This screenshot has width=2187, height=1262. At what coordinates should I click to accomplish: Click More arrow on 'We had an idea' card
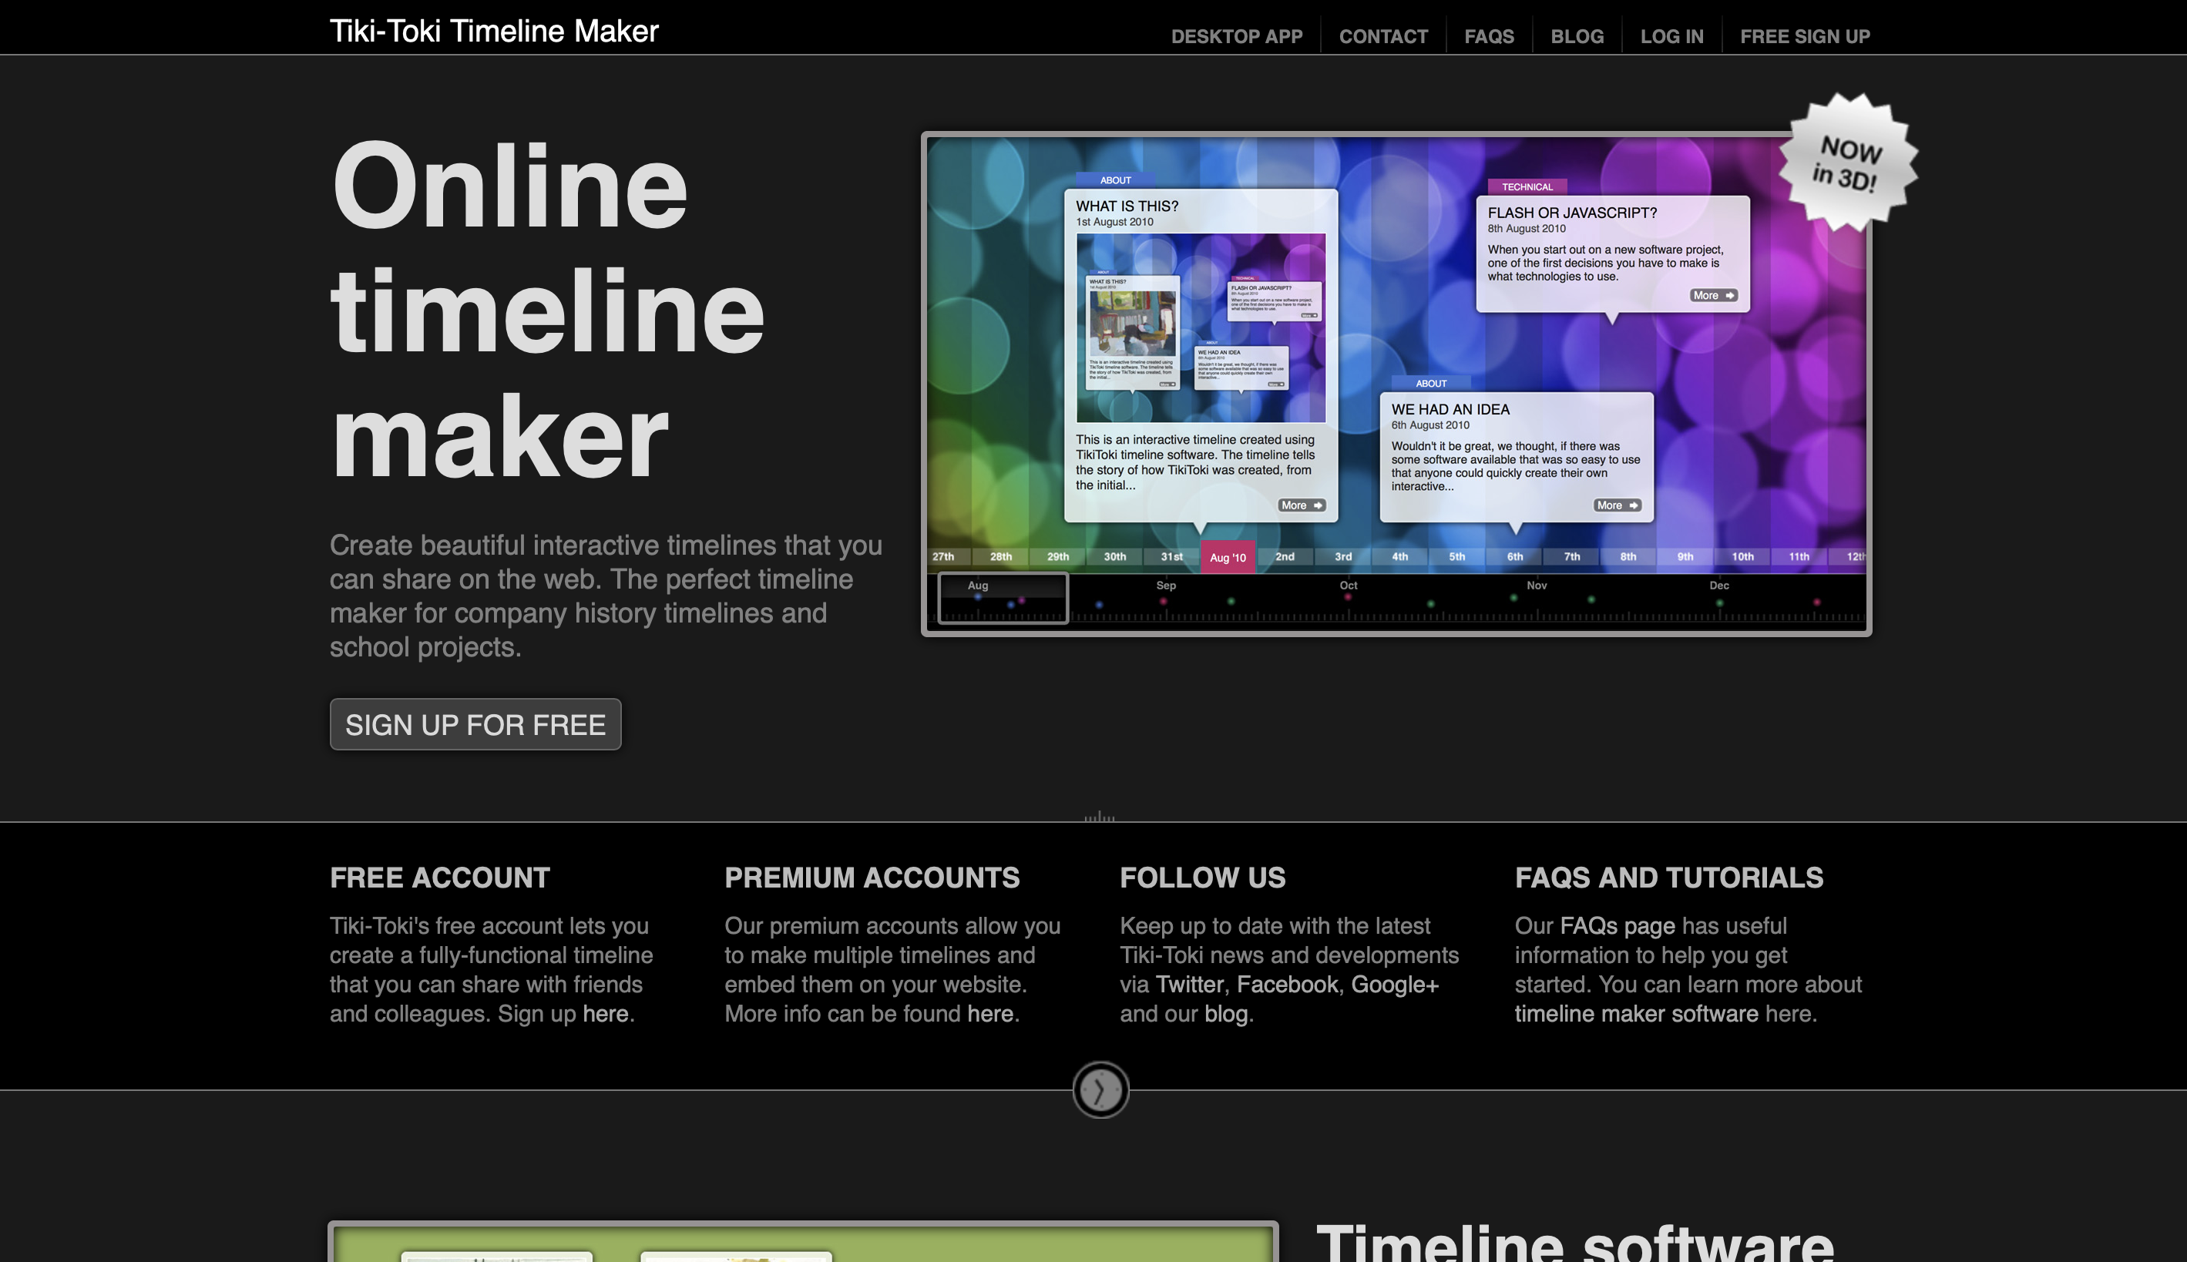click(1617, 505)
